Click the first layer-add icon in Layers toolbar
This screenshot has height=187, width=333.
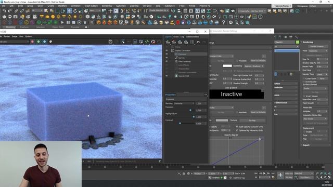coord(168,42)
